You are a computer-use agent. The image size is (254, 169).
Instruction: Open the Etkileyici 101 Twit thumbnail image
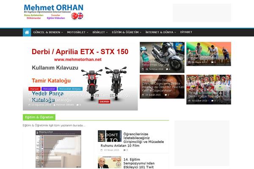pos(110,162)
